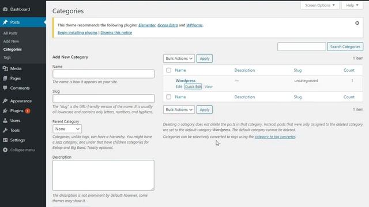369x207 pixels.
Task: Click Quick Edit under Wordpress category
Action: point(193,87)
